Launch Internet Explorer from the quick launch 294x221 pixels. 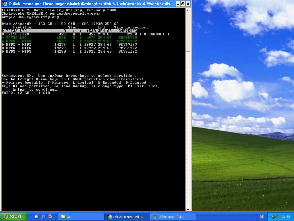coord(44,217)
